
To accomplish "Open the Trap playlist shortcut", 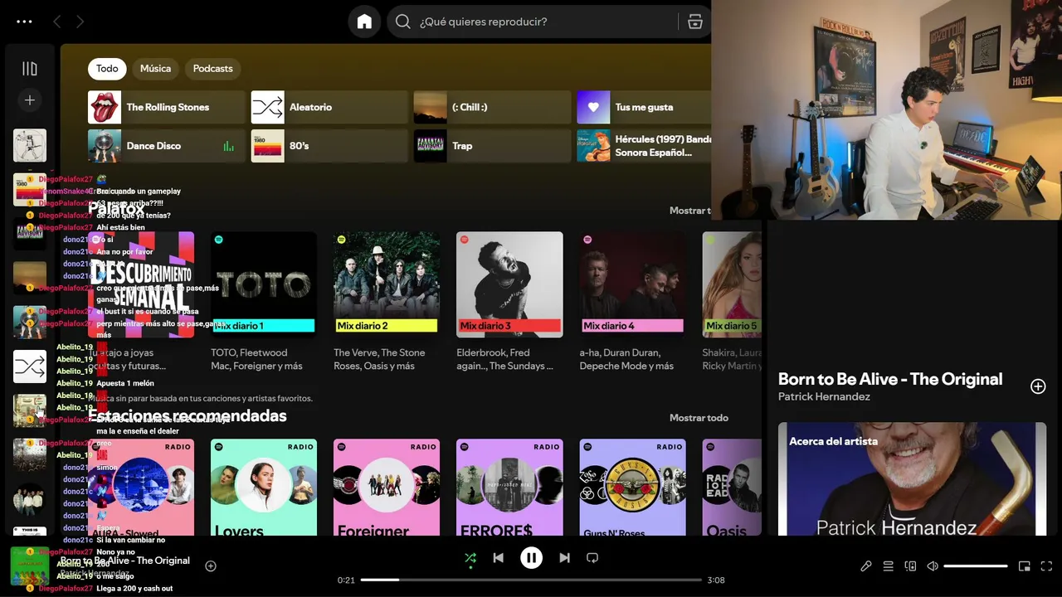I will click(x=493, y=146).
